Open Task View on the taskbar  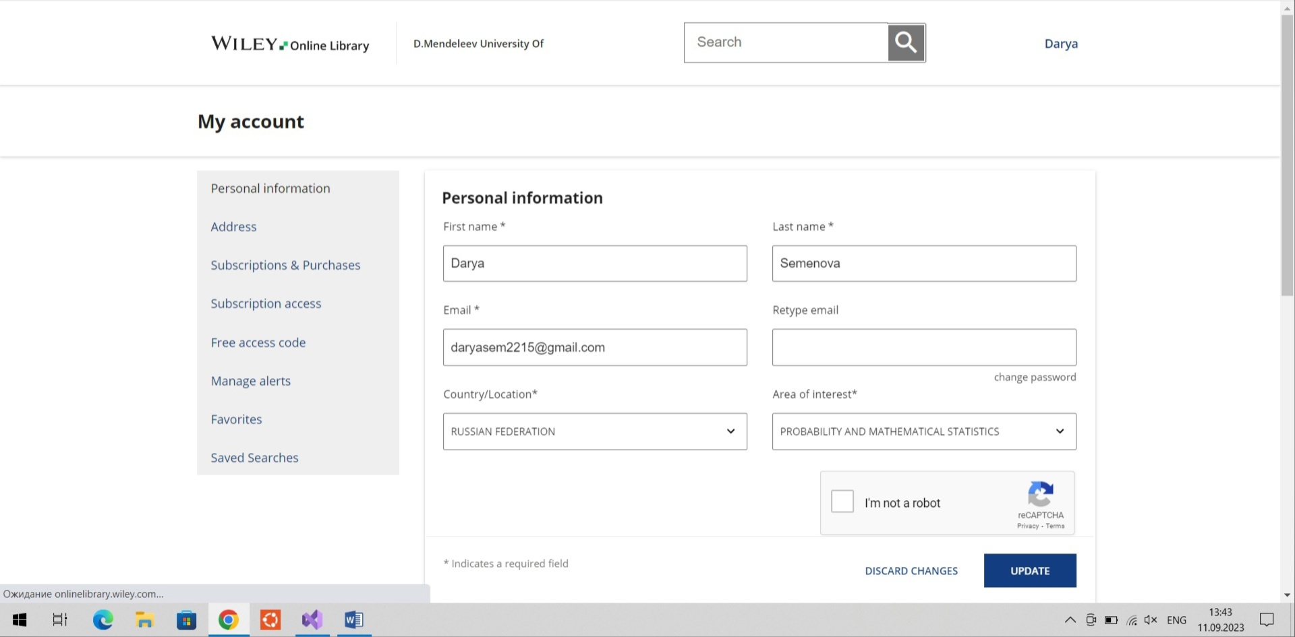point(60,619)
